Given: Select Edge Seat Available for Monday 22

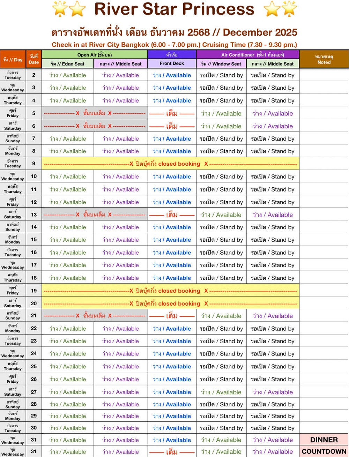Looking at the screenshot, I should [68, 329].
